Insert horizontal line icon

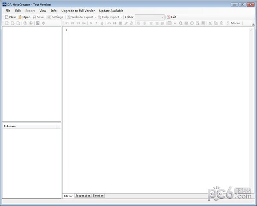coord(175,23)
